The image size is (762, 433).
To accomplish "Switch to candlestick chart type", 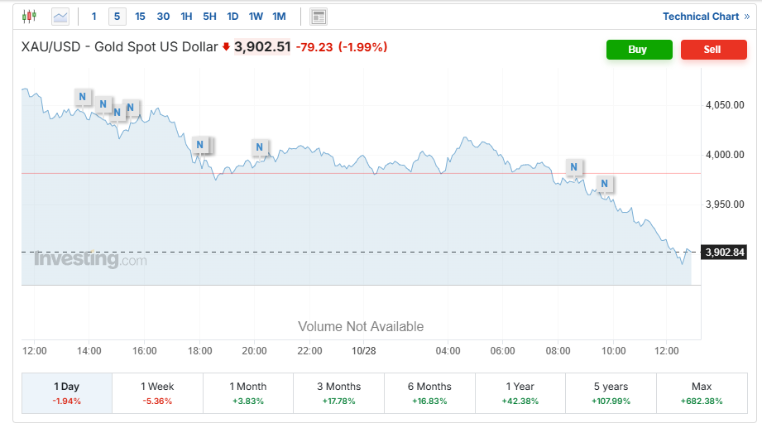I will pyautogui.click(x=30, y=17).
